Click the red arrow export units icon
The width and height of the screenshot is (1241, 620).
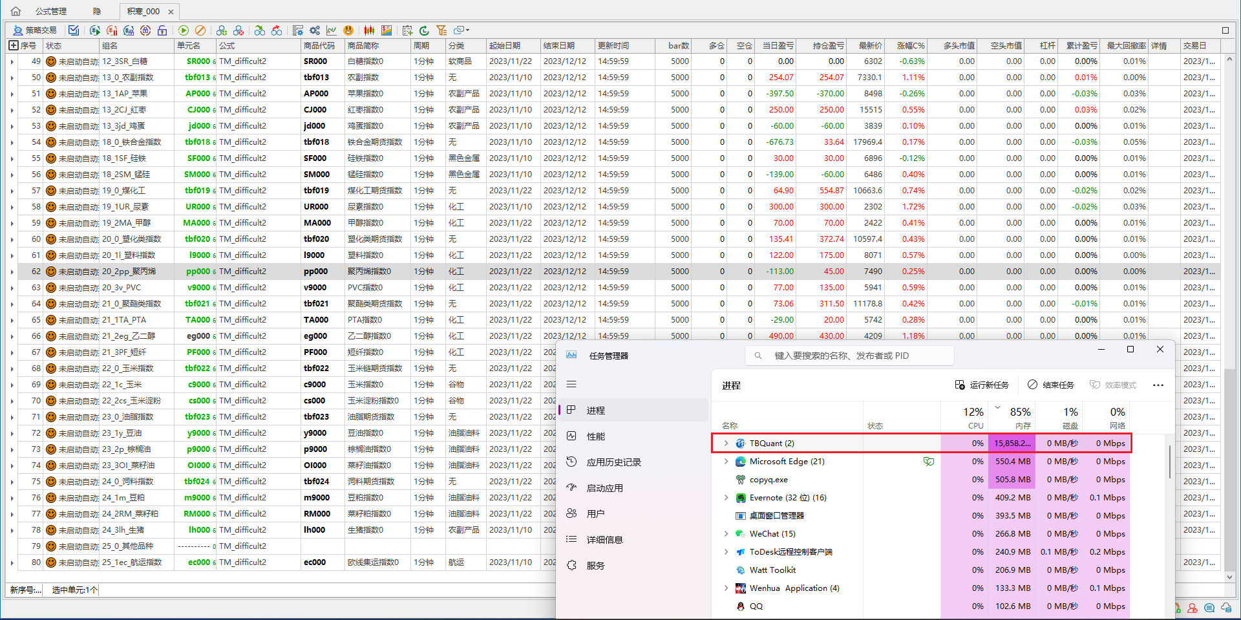[x=277, y=30]
